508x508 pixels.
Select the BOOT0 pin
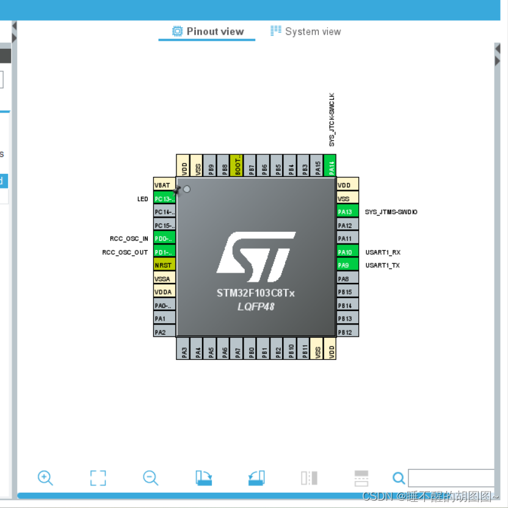tap(236, 165)
